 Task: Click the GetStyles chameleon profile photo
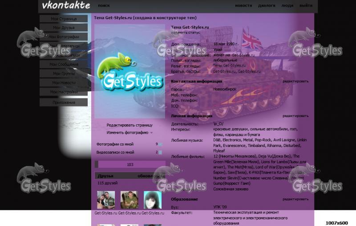point(129,71)
